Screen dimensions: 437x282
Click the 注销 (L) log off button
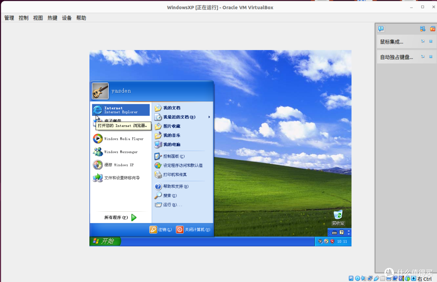pos(161,229)
